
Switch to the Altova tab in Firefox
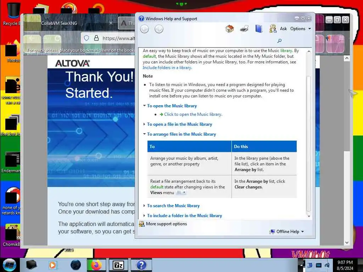coord(127,23)
